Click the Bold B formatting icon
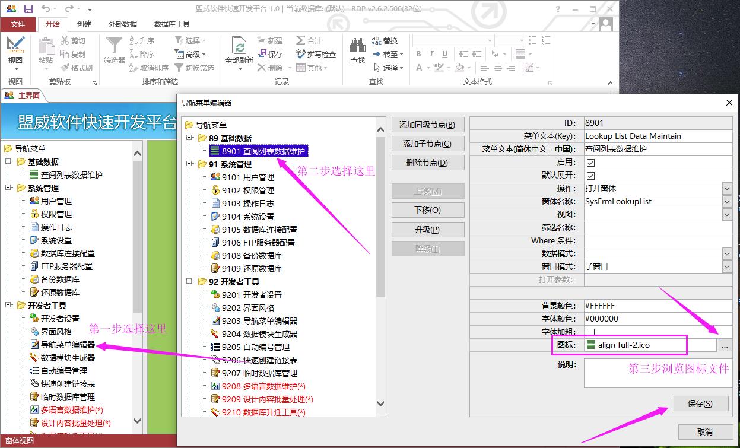The width and height of the screenshot is (740, 448). pyautogui.click(x=418, y=54)
